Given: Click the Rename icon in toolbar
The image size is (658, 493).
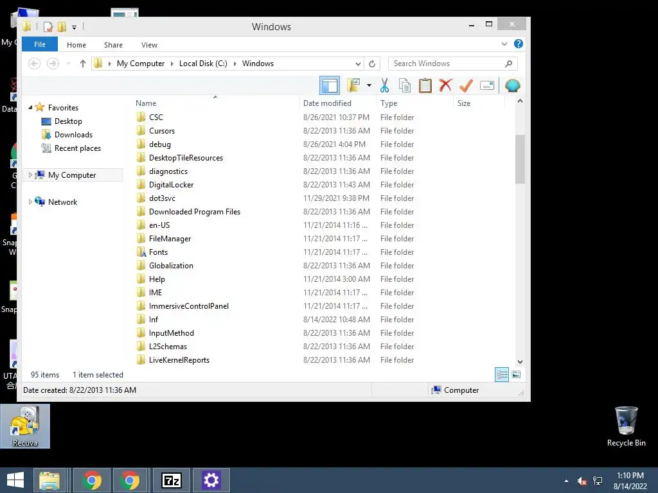Looking at the screenshot, I should pyautogui.click(x=487, y=85).
